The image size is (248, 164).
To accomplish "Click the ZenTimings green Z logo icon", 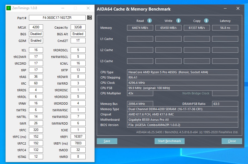I will (x=9, y=8).
